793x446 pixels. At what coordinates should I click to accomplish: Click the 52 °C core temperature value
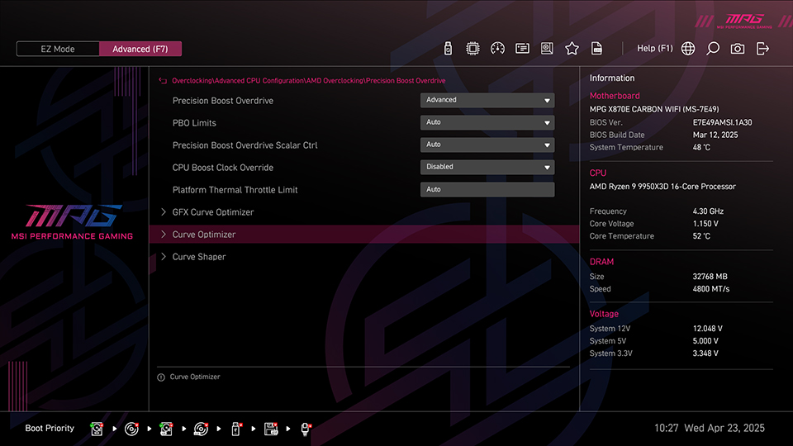pos(701,236)
